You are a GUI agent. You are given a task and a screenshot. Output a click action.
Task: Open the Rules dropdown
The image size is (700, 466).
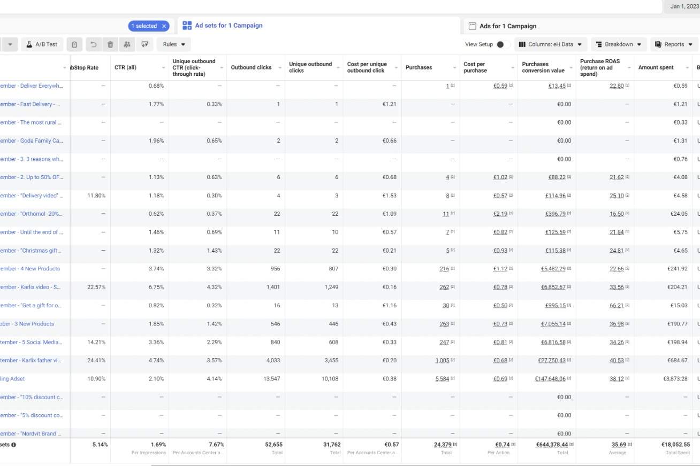point(174,44)
